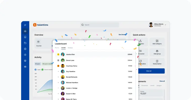
Task: Click the Add group quick action
Action: pyautogui.click(x=157, y=52)
